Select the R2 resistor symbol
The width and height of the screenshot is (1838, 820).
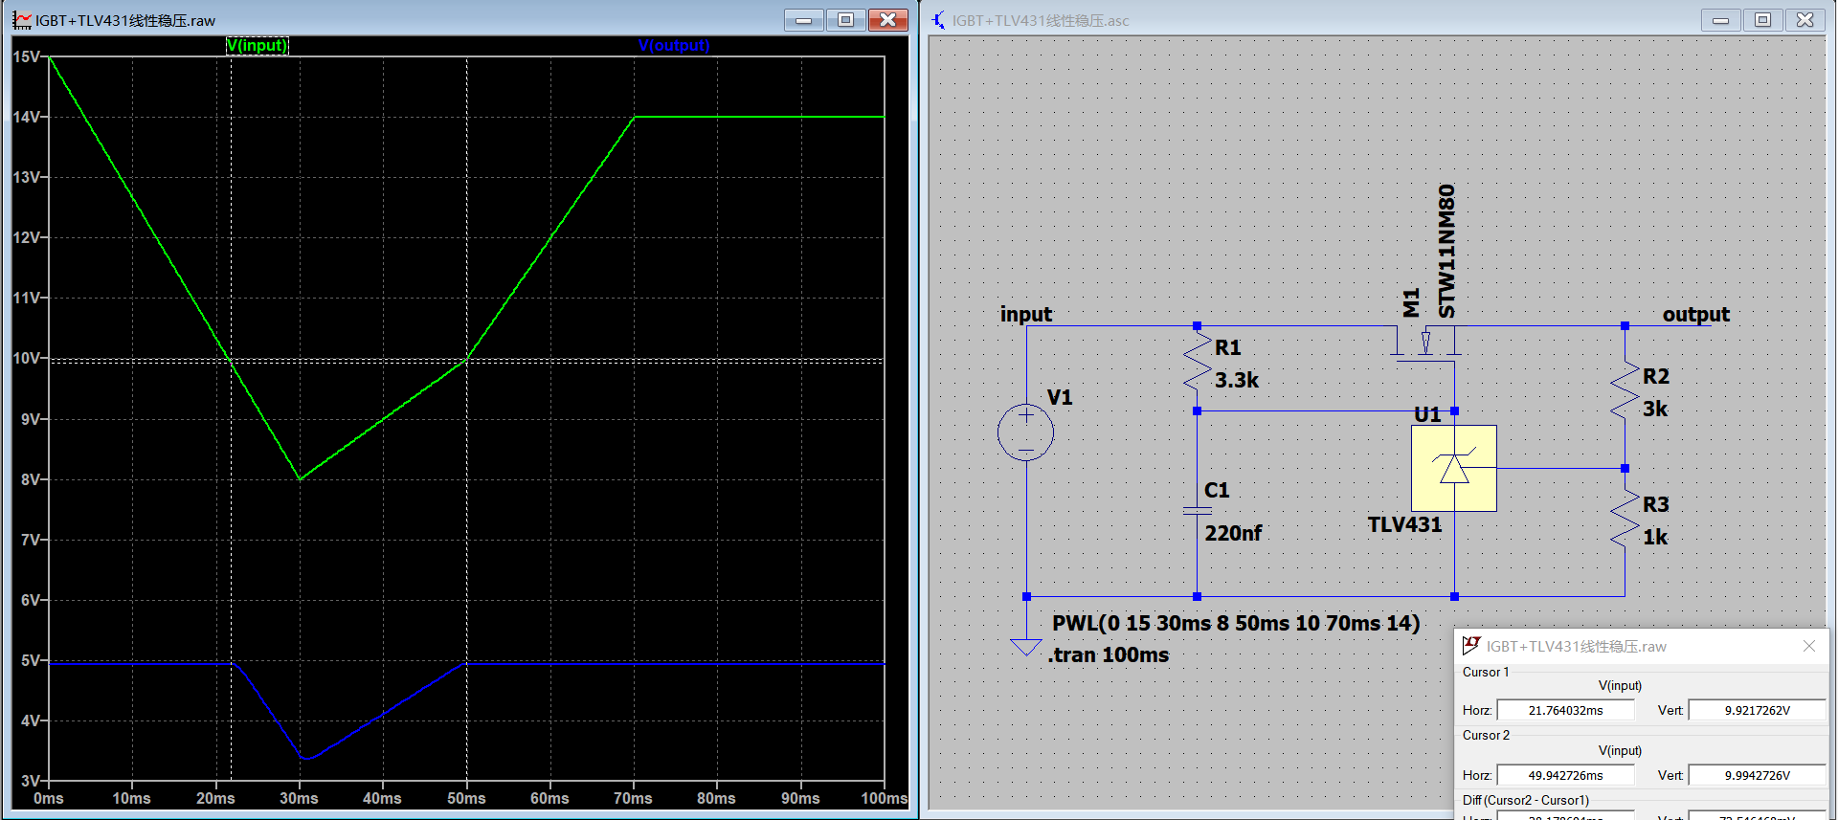[x=1625, y=391]
